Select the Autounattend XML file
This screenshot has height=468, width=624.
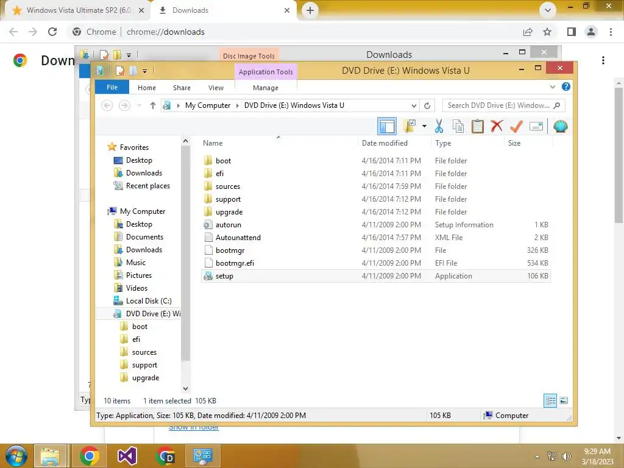[x=376, y=237]
